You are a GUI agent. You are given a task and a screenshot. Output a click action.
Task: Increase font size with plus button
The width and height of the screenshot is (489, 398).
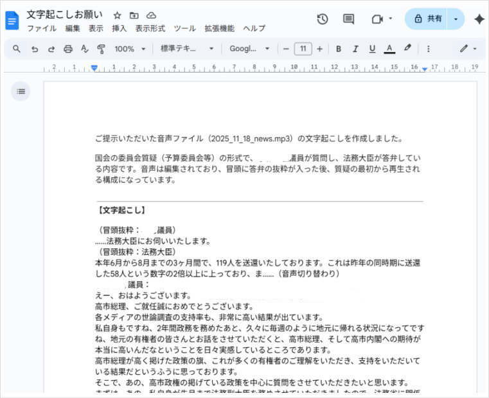(319, 49)
